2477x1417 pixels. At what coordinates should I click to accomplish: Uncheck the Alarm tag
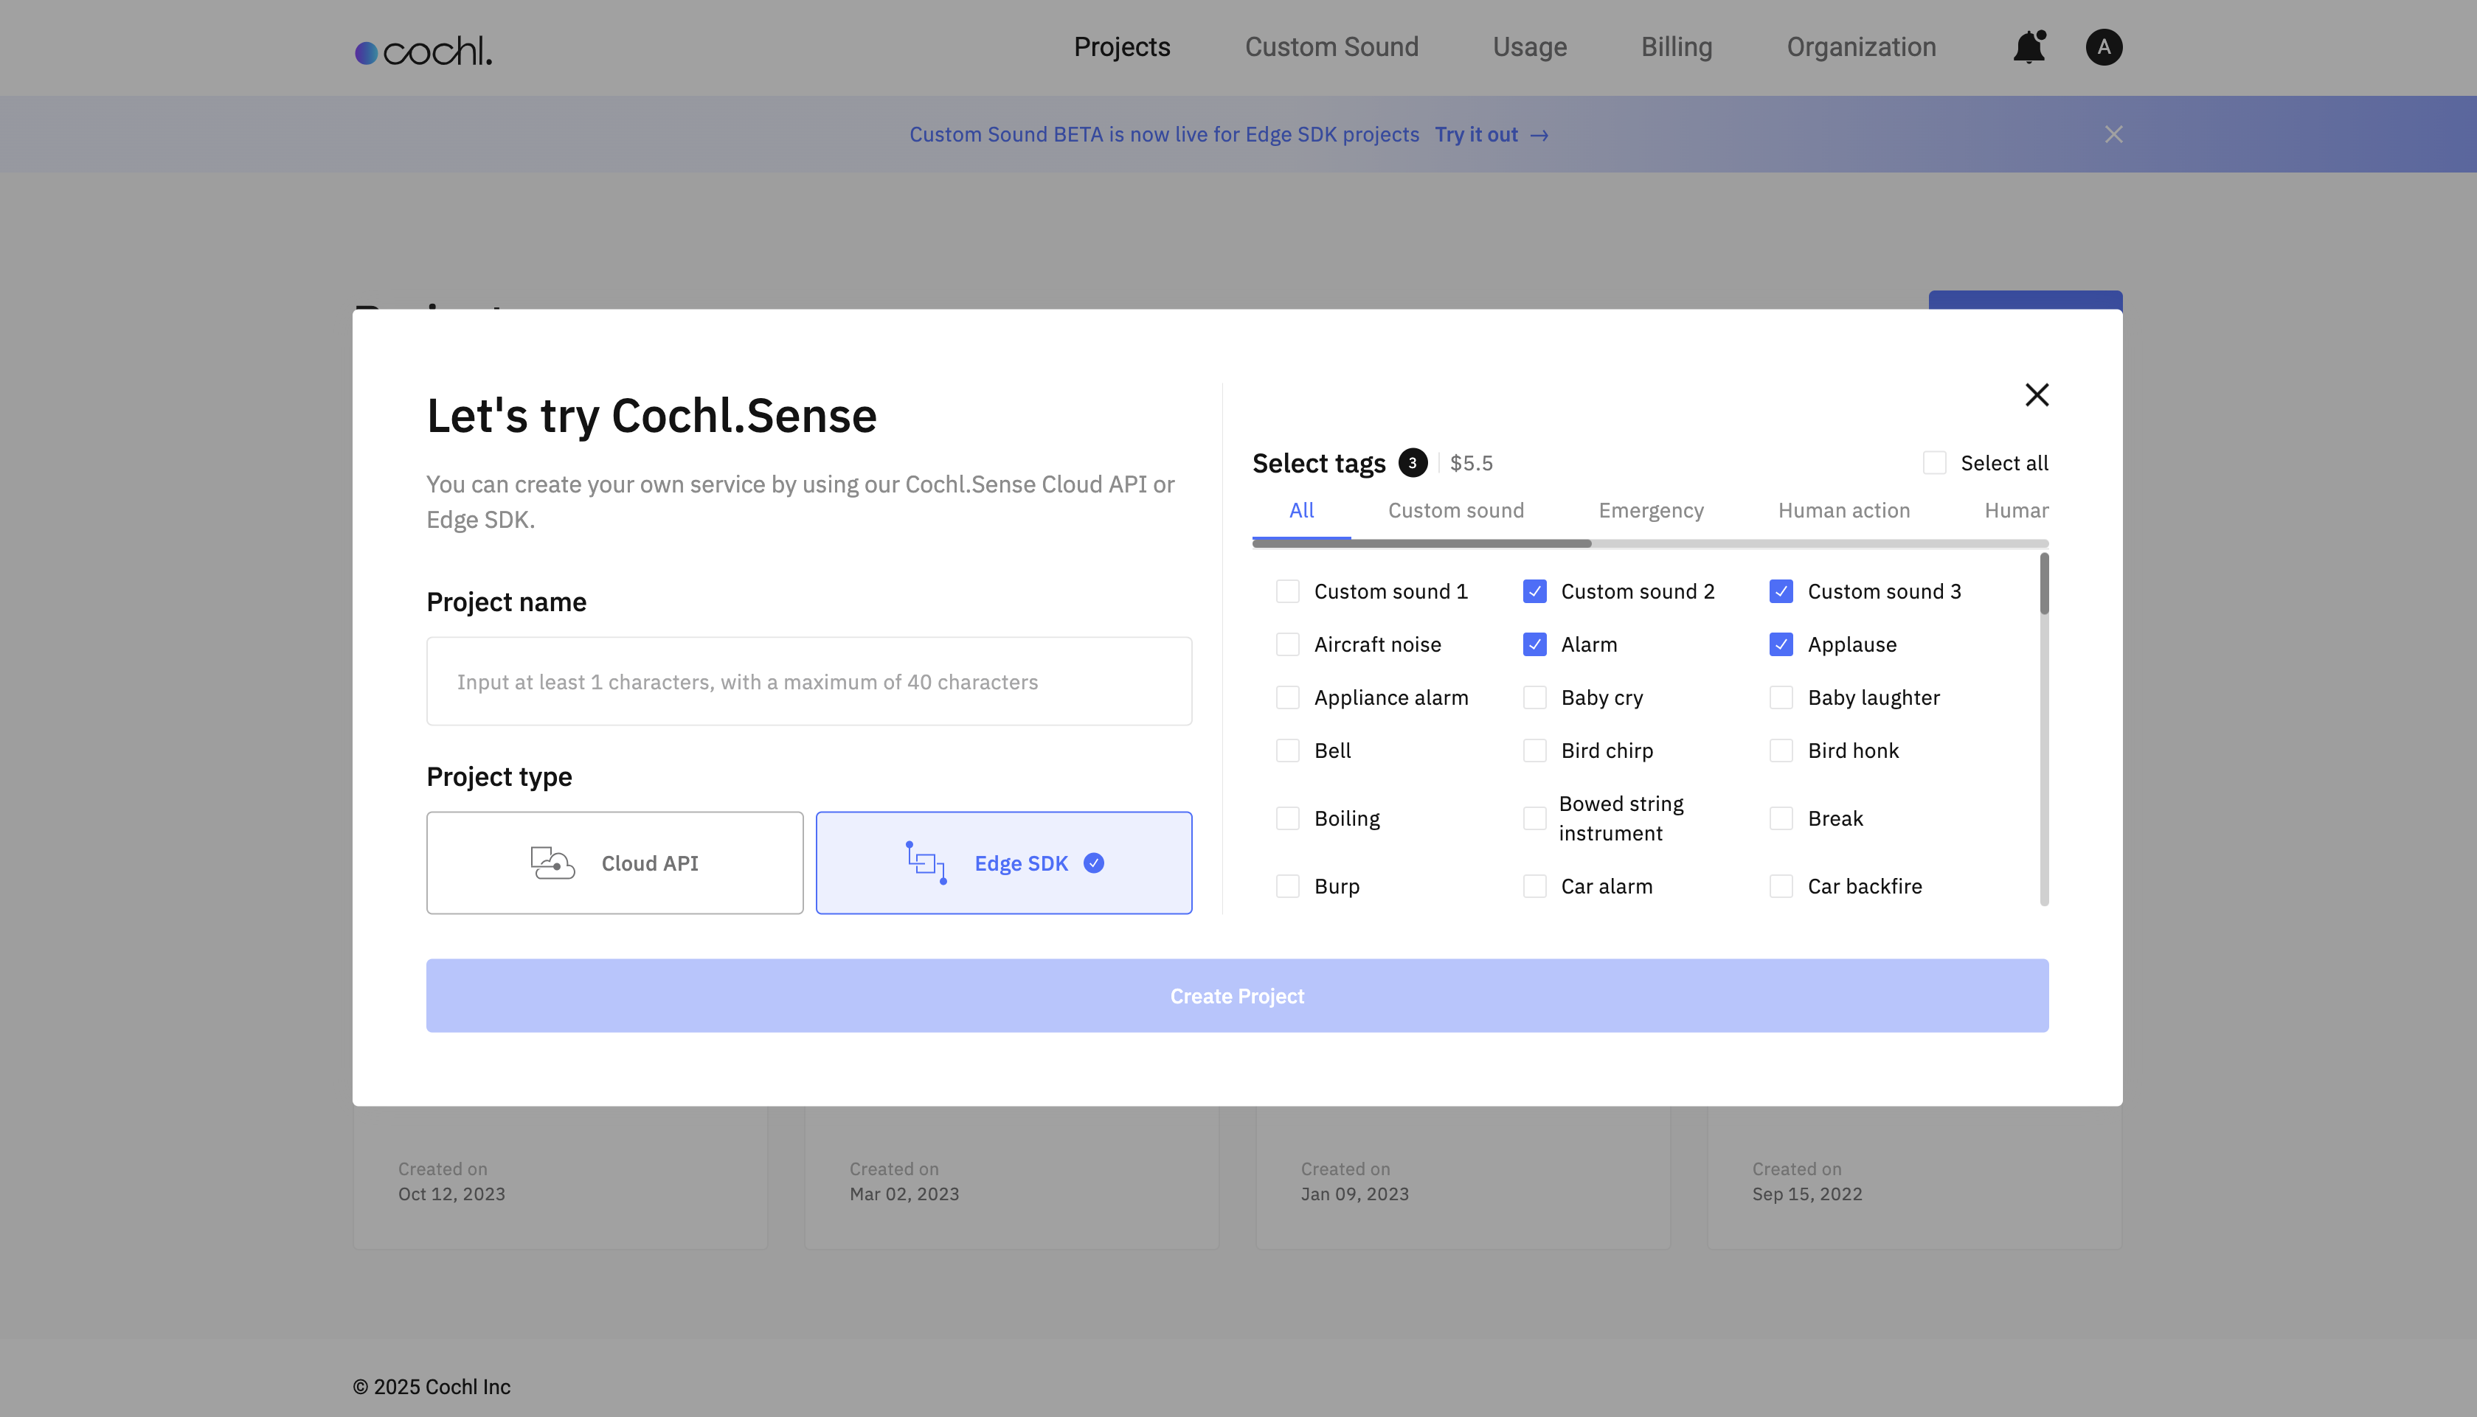point(1534,644)
